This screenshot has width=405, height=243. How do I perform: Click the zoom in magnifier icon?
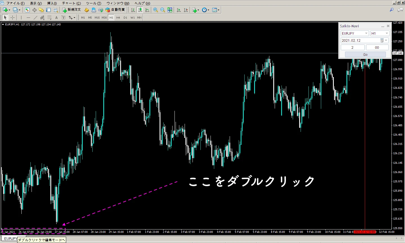155,10
